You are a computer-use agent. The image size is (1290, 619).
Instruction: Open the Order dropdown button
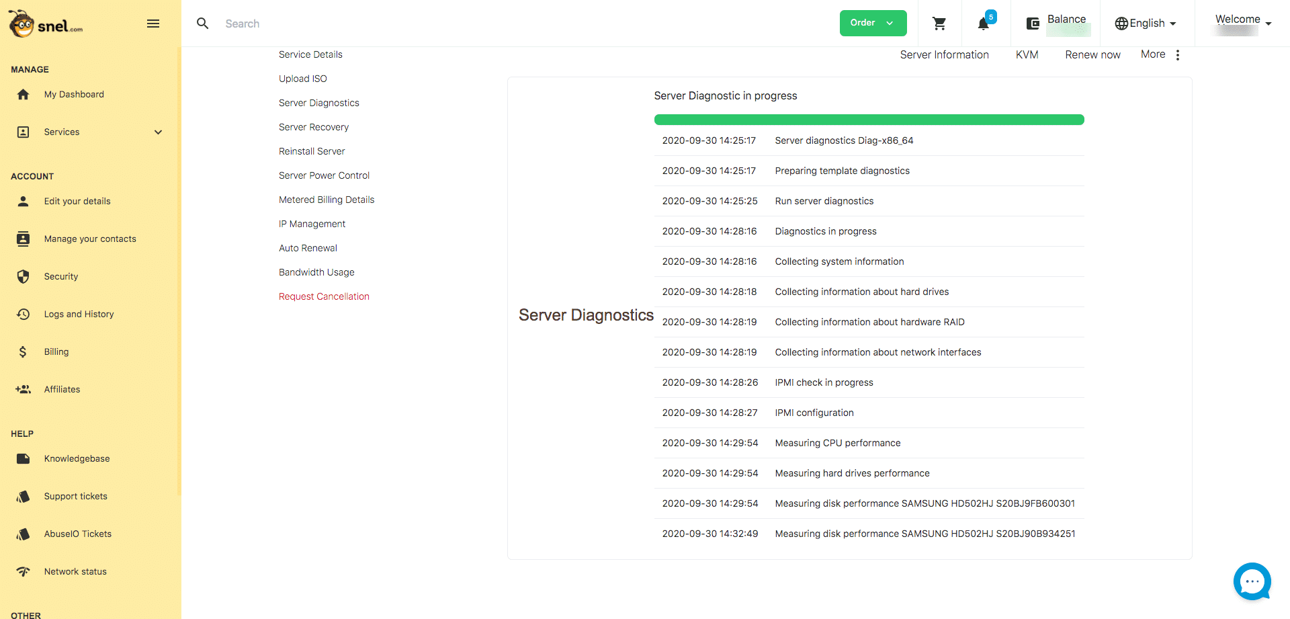[x=873, y=23]
